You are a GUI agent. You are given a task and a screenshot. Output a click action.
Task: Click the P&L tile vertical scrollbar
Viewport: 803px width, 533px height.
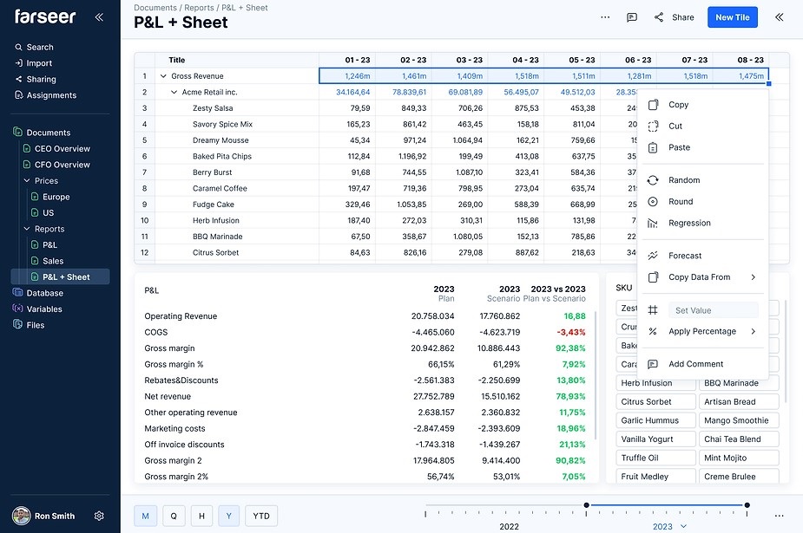596,374
